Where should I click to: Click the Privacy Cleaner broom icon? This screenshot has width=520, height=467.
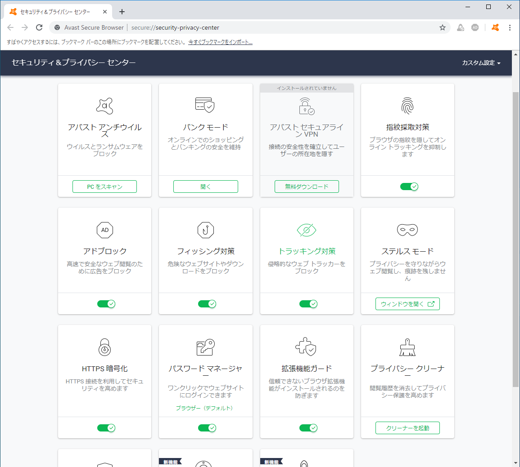tap(407, 347)
